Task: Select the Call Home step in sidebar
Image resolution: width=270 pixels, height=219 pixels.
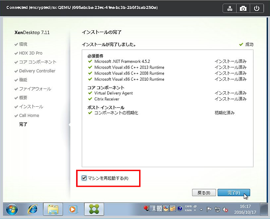Action: (x=29, y=116)
